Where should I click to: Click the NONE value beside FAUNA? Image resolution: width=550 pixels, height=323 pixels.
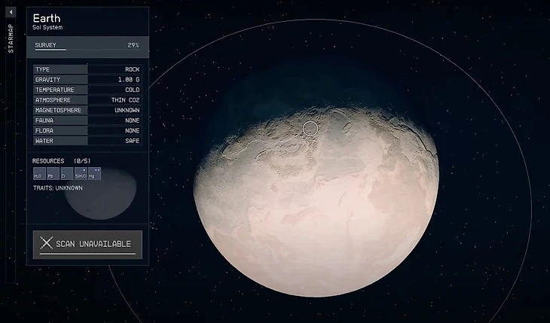coord(133,120)
